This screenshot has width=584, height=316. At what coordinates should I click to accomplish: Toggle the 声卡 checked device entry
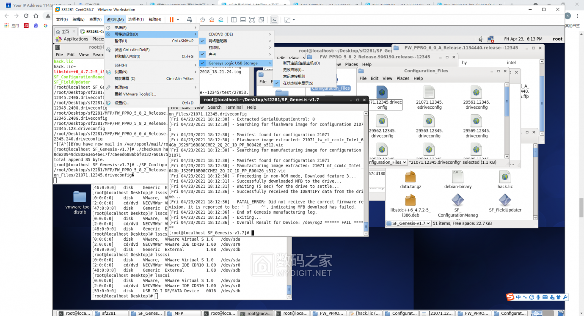point(212,55)
